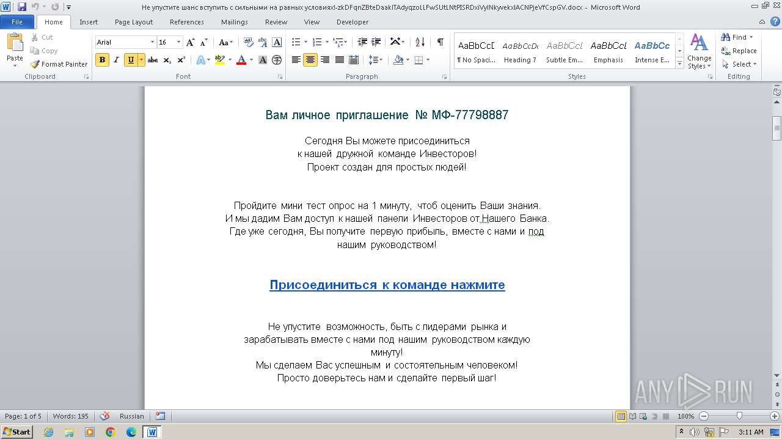Click the Paste icon in Clipboard group
Image resolution: width=782 pixels, height=440 pixels.
15,42
